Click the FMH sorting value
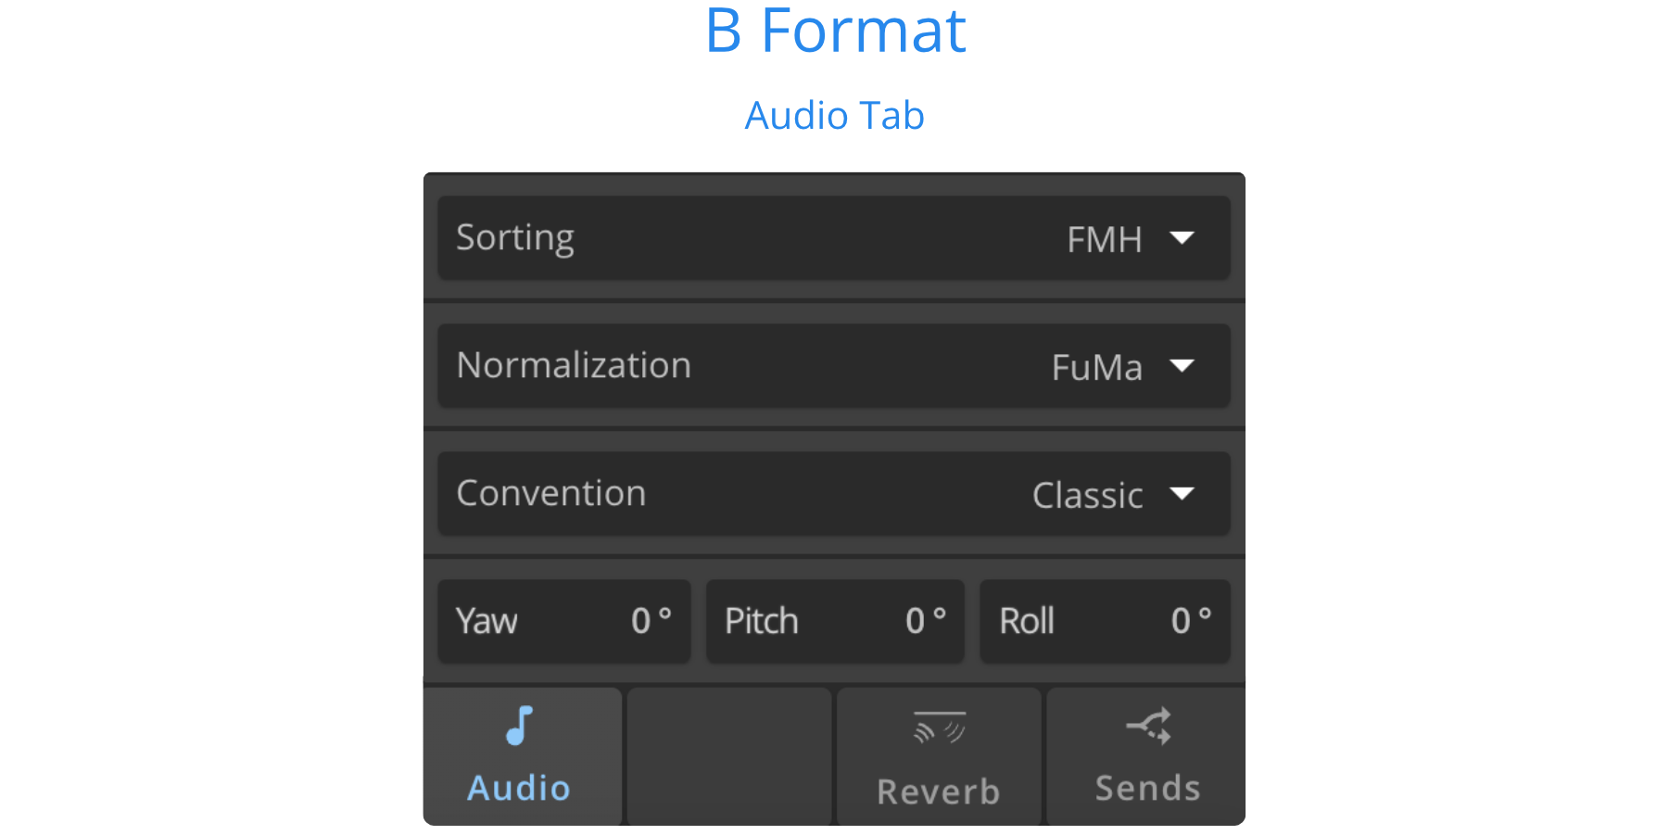 pos(1104,240)
